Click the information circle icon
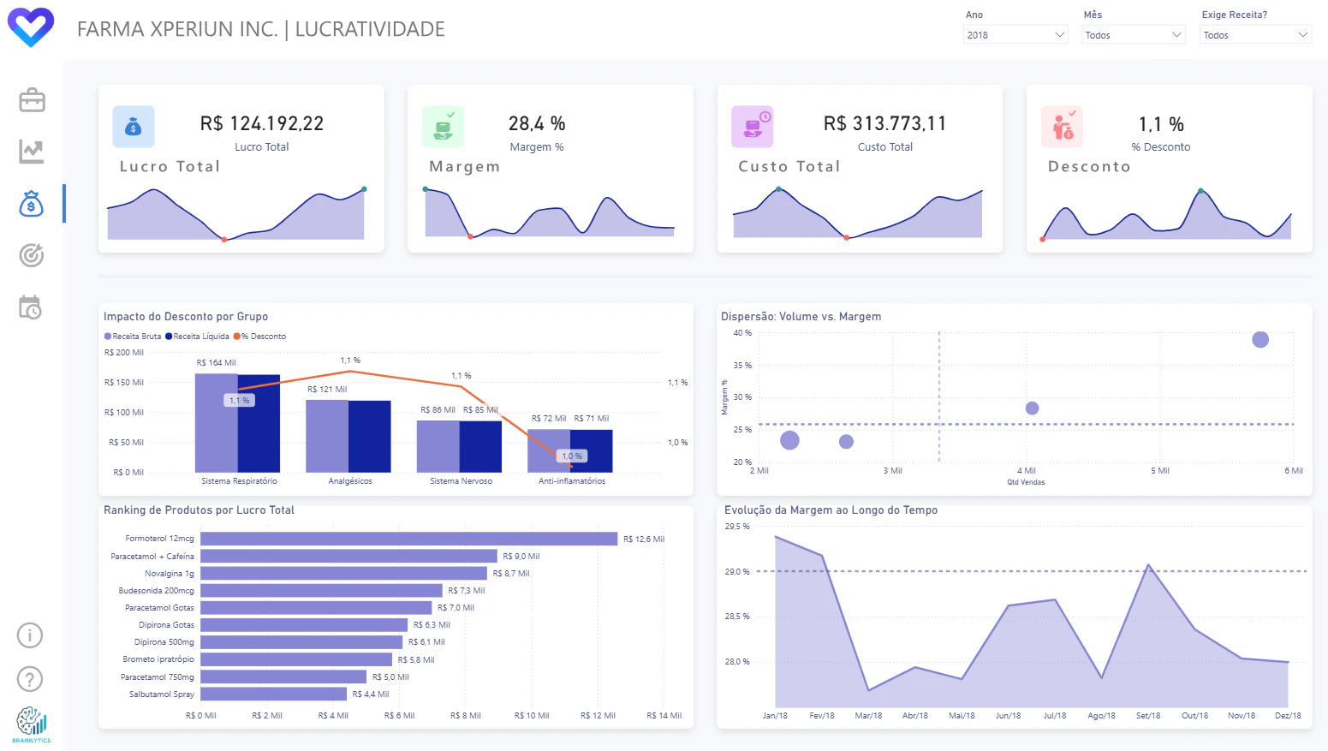1328x751 pixels. point(30,635)
